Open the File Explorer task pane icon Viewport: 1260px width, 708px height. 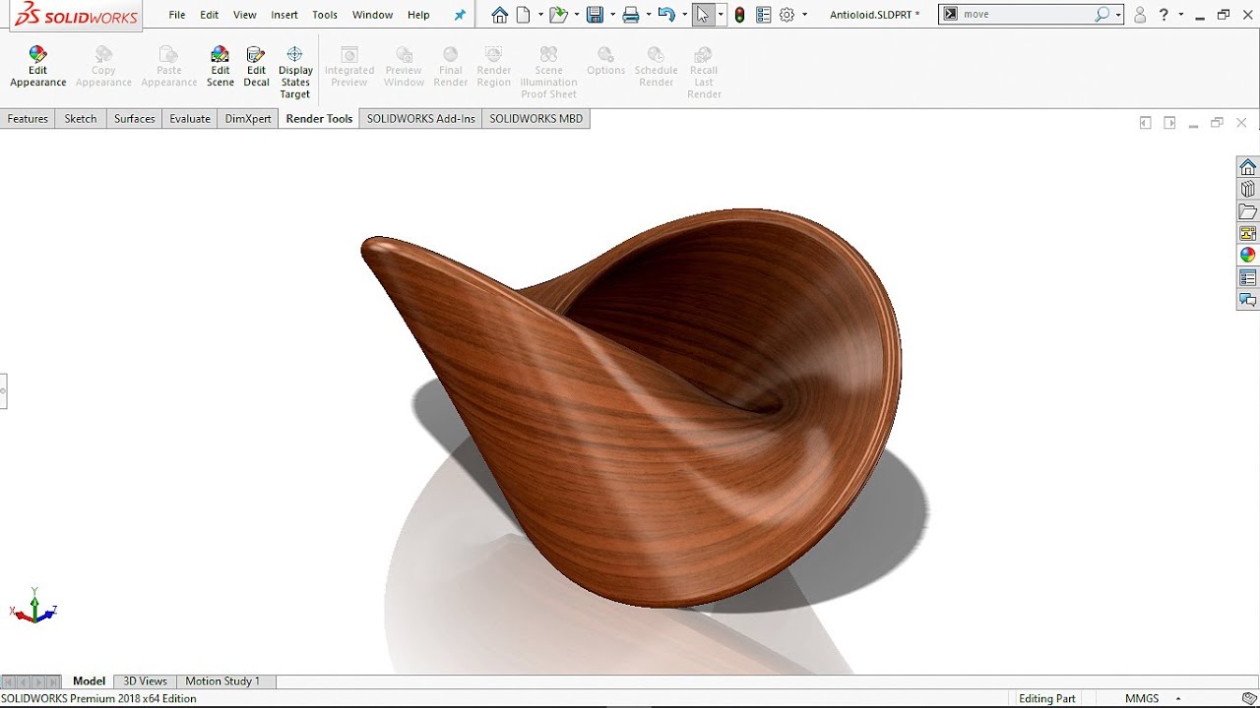pos(1248,211)
